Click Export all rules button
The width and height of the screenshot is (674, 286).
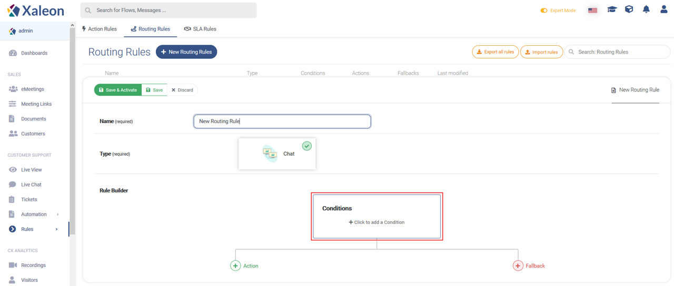click(495, 52)
